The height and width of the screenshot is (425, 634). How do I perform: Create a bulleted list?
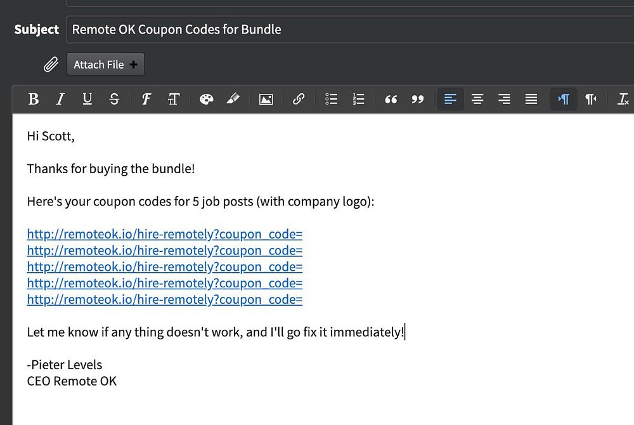331,99
